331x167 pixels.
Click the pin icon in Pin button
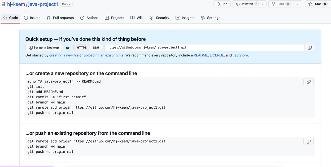pos(219,4)
